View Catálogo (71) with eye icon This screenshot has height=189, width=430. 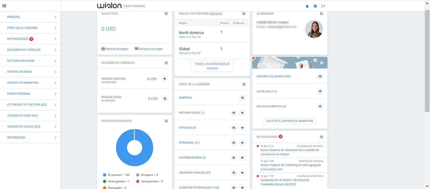point(320,91)
